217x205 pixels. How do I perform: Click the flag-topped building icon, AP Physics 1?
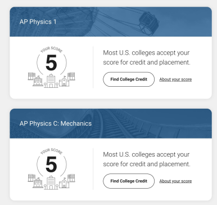point(64,81)
